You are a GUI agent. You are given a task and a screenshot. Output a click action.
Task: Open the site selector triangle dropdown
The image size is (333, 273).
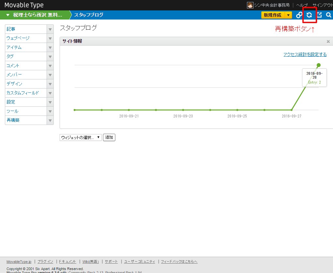[8, 15]
